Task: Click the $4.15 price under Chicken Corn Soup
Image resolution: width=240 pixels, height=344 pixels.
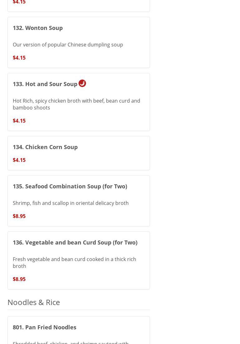Action: pyautogui.click(x=19, y=160)
